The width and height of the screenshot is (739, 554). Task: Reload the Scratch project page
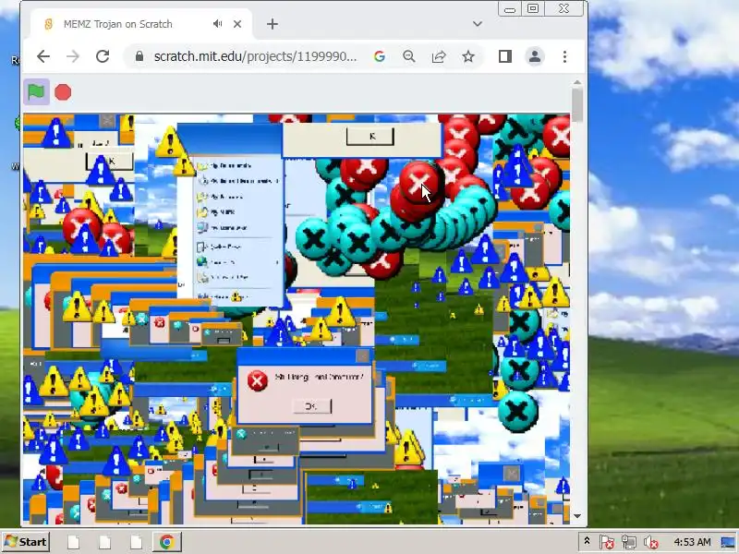pos(103,56)
